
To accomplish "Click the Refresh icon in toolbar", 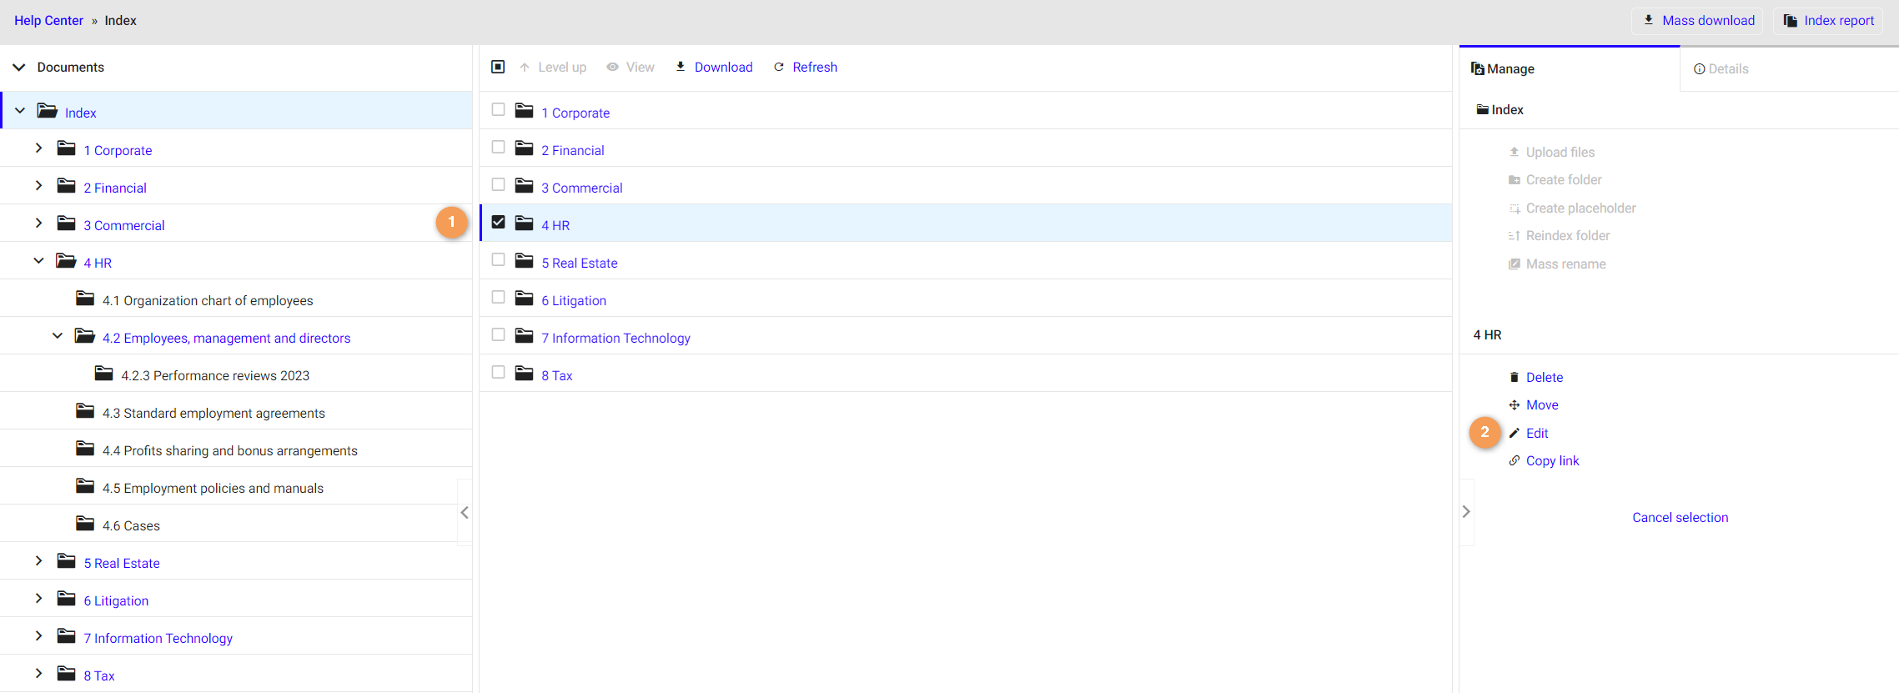I will 779,67.
